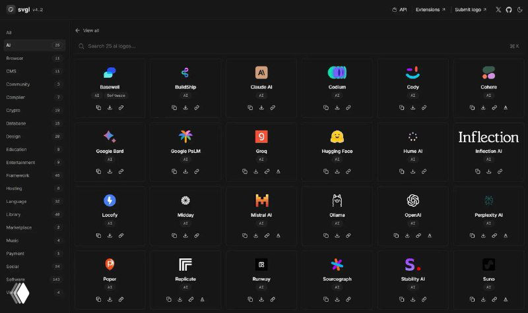Click the Extensions link in header

pos(430,10)
